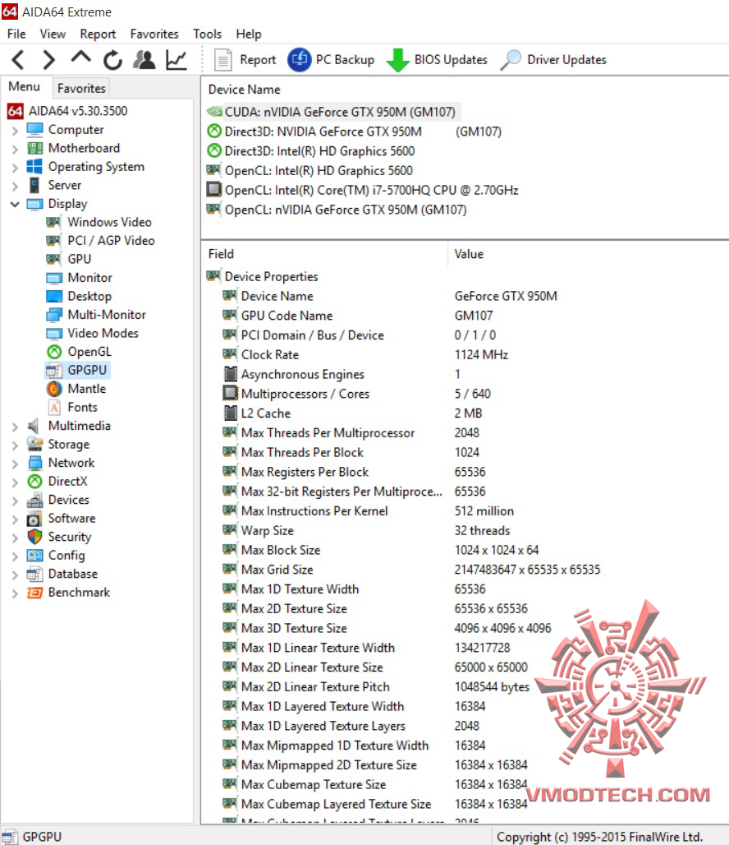Click the Software tree item icon

[x=34, y=519]
